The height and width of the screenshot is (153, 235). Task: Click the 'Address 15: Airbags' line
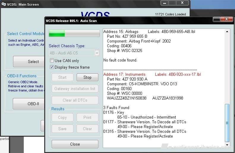(x=121, y=31)
